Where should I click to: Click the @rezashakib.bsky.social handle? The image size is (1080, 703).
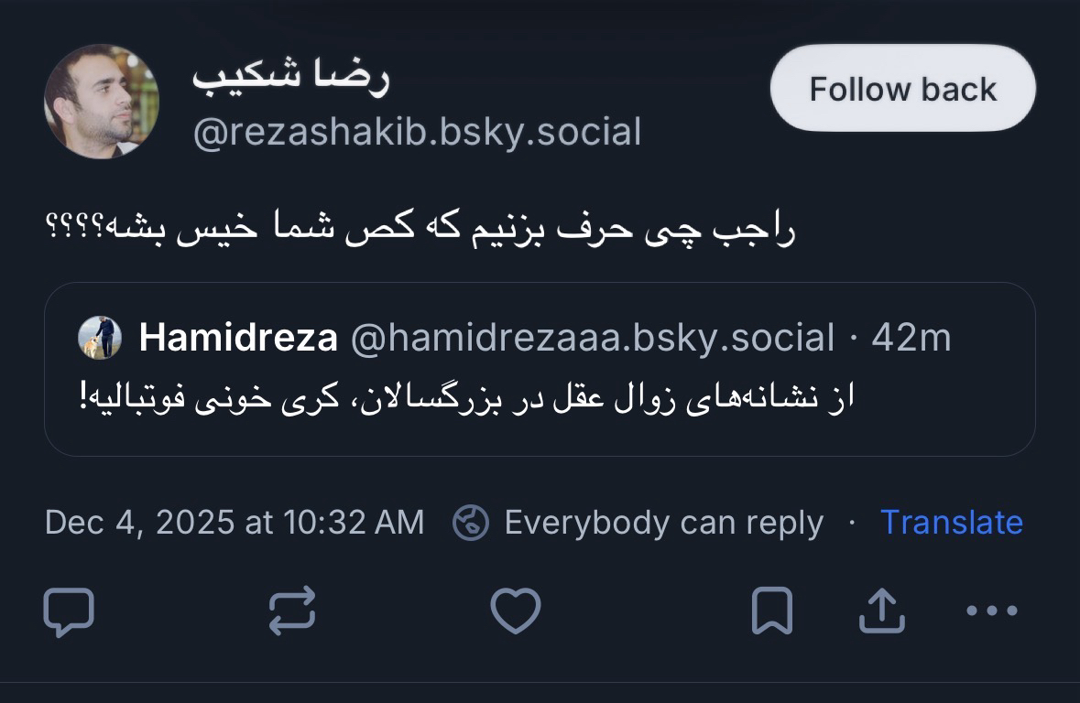pyautogui.click(x=417, y=133)
